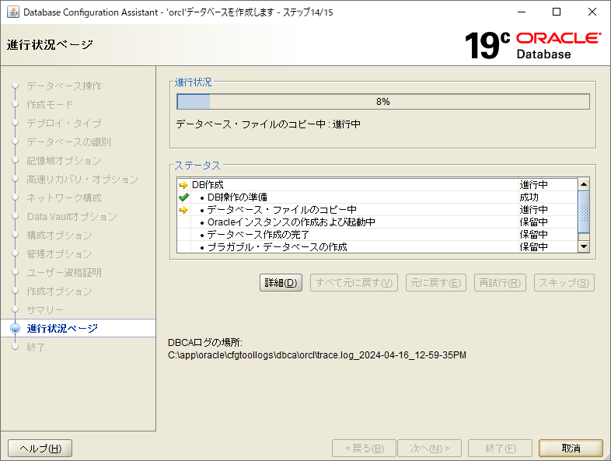This screenshot has height=461, width=611.
Task: Click DBCAログの場所 label
Action: tap(205, 343)
